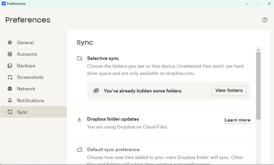Click the Default sync preference heading
The image size is (274, 165).
(x=113, y=150)
